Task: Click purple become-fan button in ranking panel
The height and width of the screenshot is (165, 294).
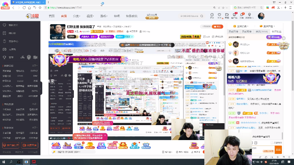Action: [274, 37]
